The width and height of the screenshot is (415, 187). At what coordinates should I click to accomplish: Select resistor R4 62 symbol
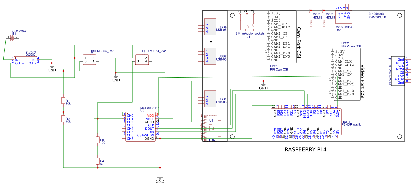(98, 161)
